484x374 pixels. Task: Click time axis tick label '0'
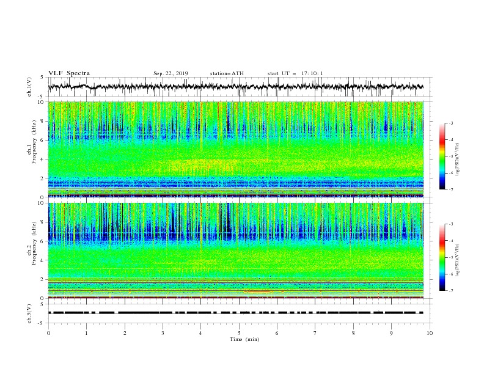(x=48, y=333)
